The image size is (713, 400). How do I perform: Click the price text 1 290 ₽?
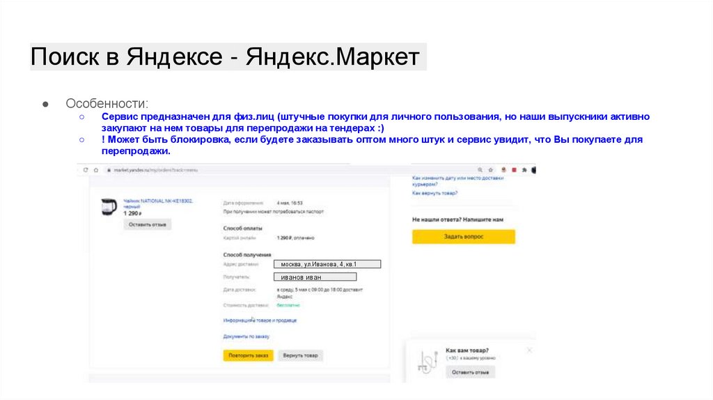coord(132,213)
